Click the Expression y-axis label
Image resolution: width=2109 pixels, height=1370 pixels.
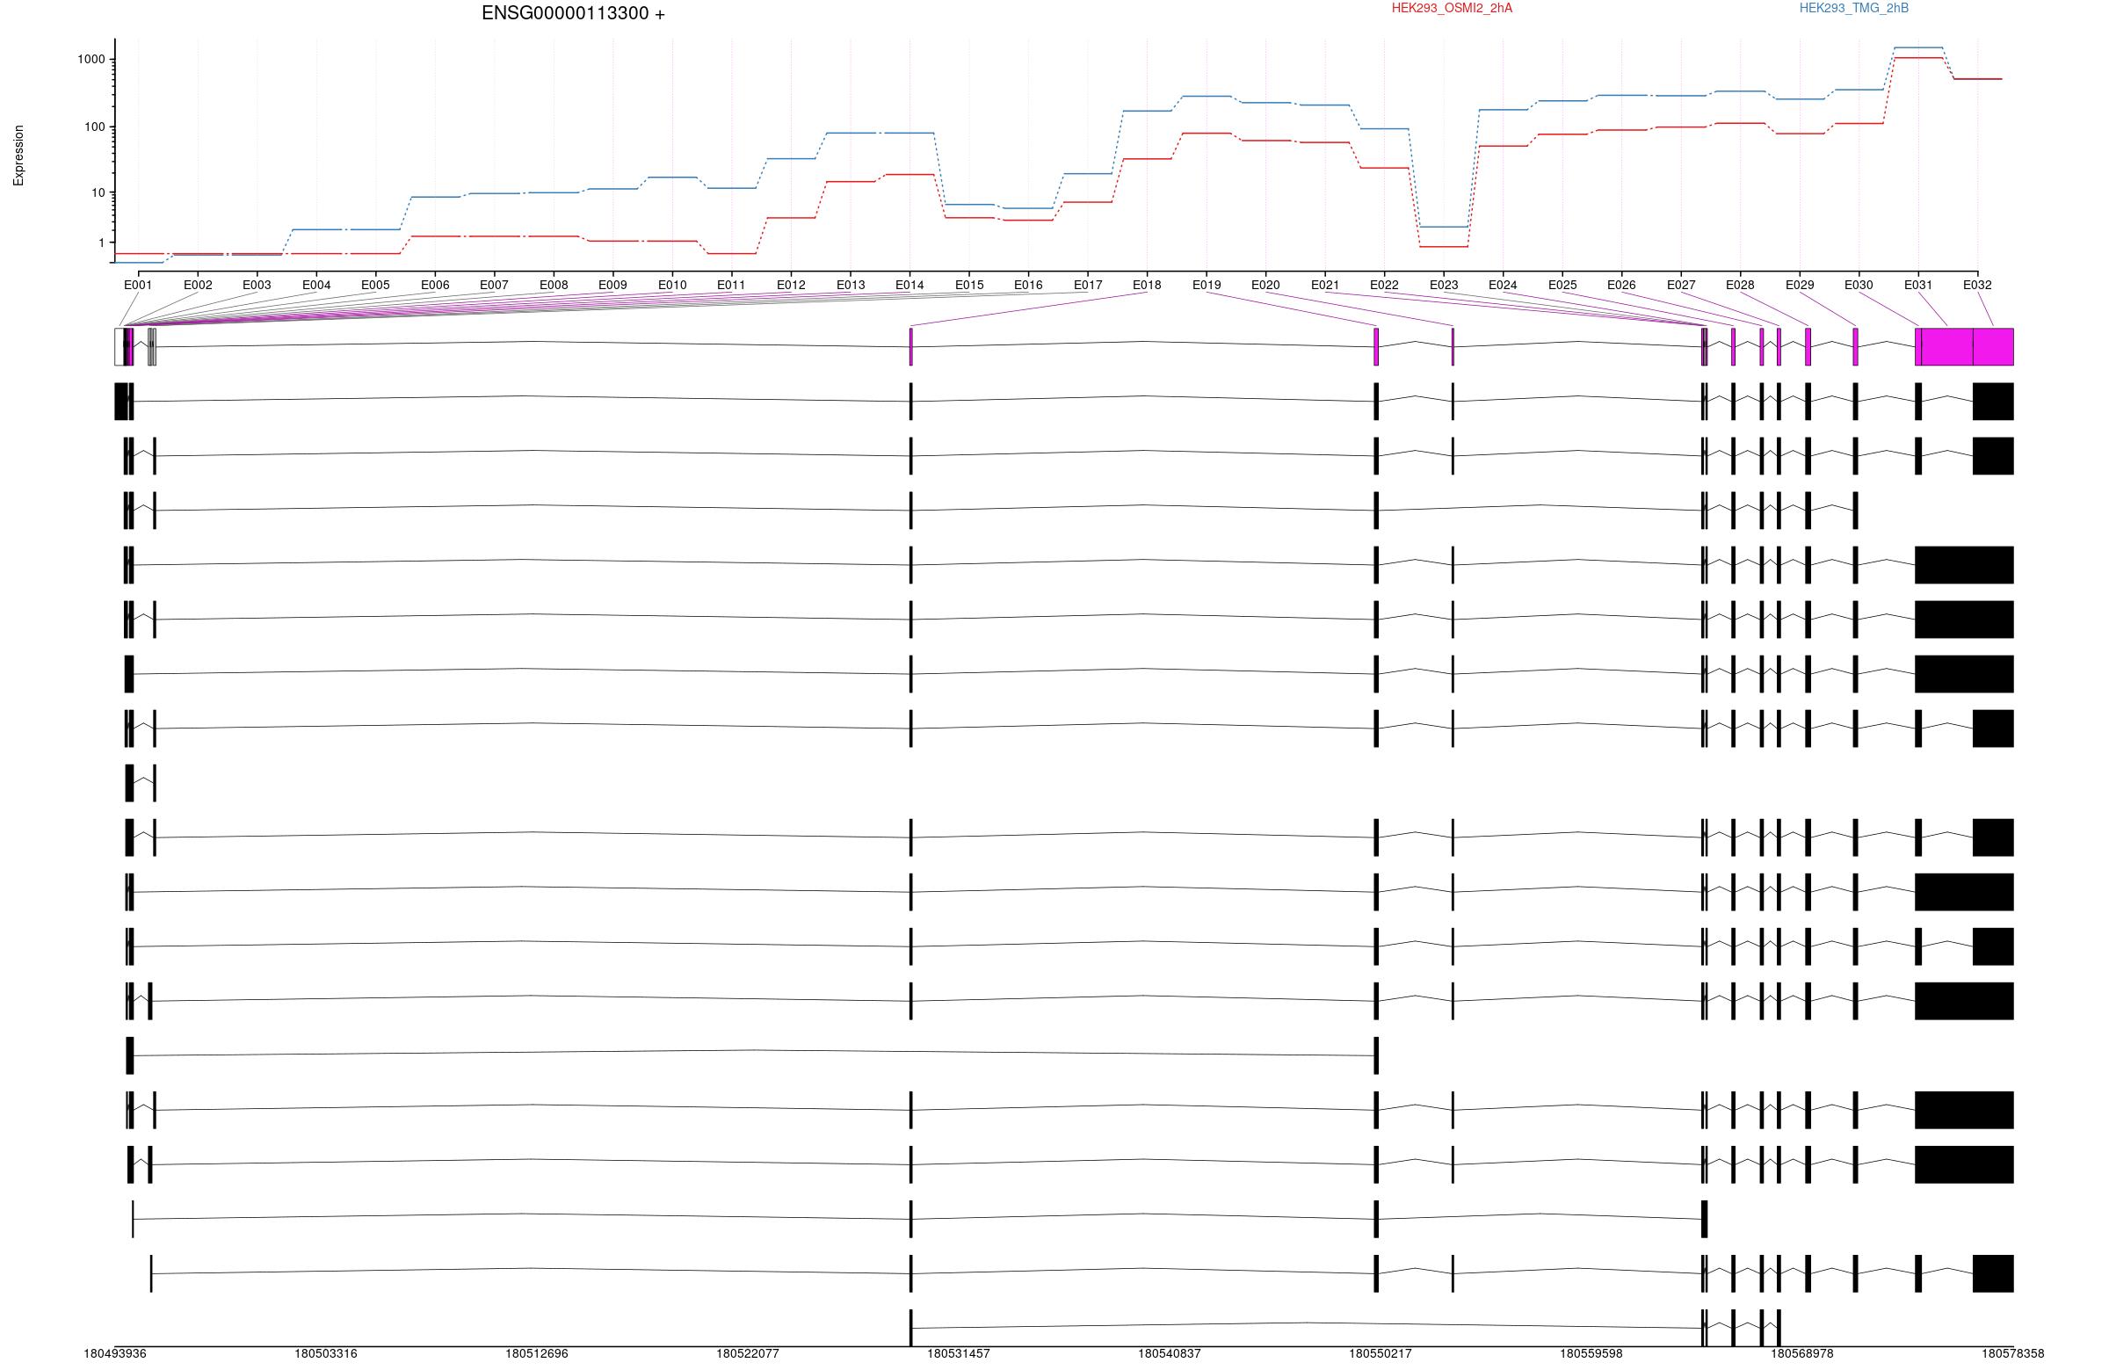pyautogui.click(x=18, y=155)
